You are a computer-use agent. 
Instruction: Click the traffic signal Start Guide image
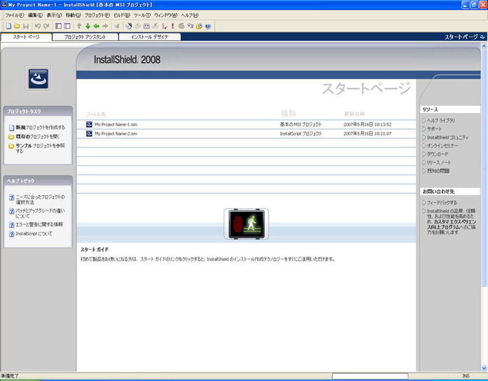coord(246,224)
